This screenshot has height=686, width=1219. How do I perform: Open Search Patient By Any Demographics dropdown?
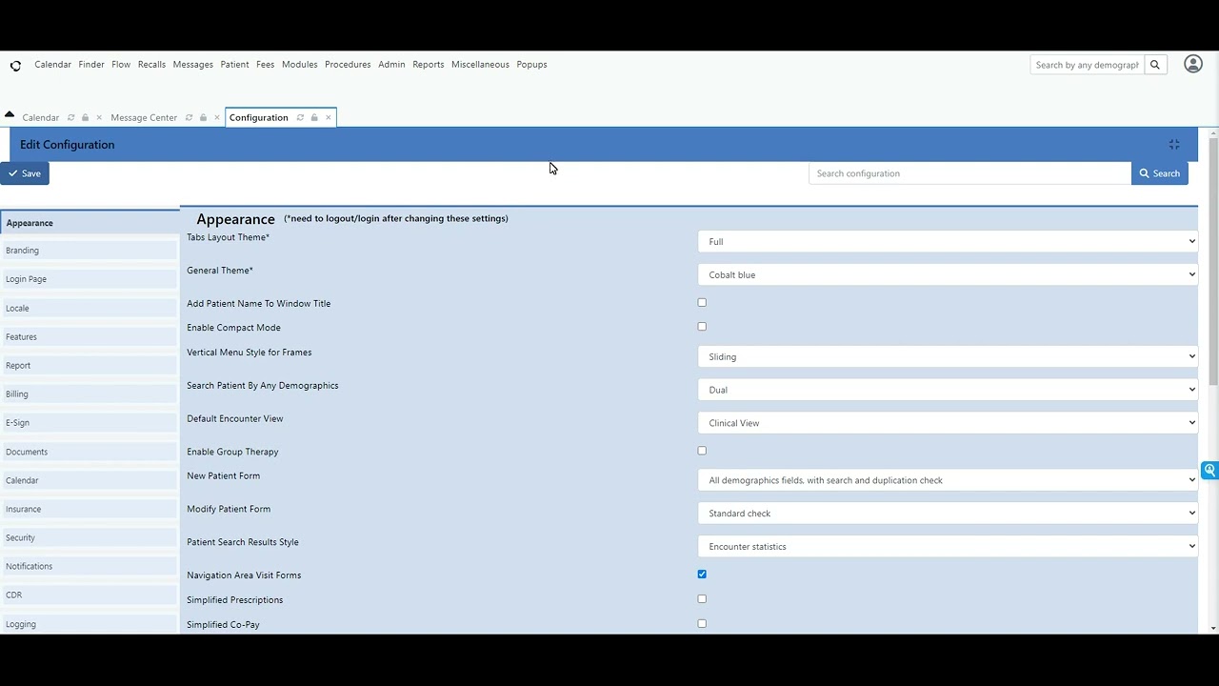click(948, 390)
